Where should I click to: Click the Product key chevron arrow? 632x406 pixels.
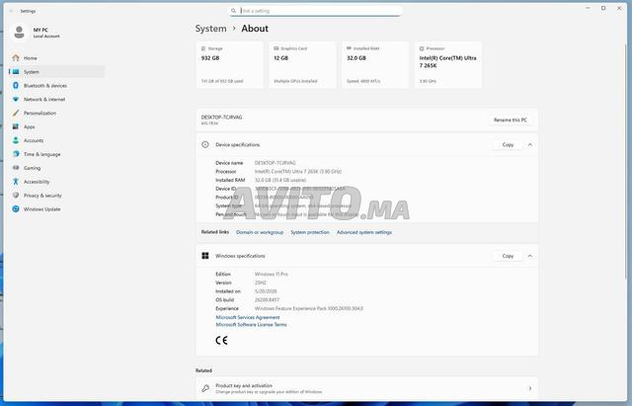pos(530,388)
